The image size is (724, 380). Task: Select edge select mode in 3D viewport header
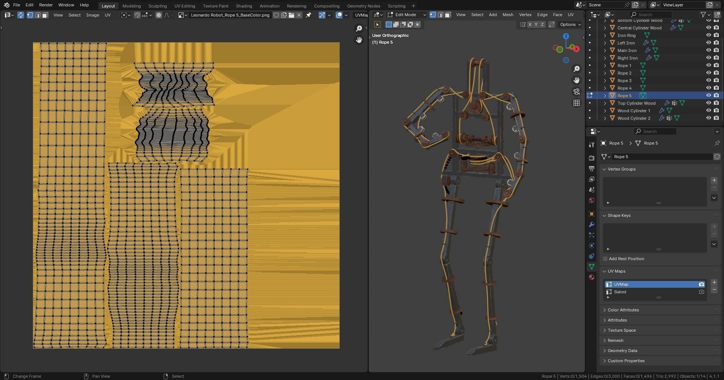click(440, 15)
